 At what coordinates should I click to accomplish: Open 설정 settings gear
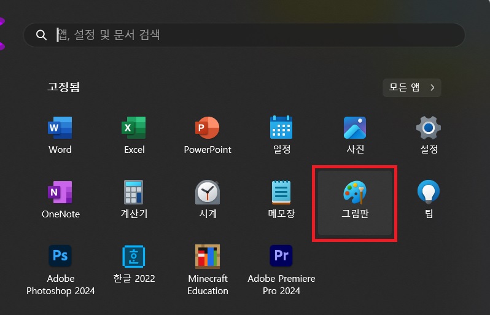[429, 135]
